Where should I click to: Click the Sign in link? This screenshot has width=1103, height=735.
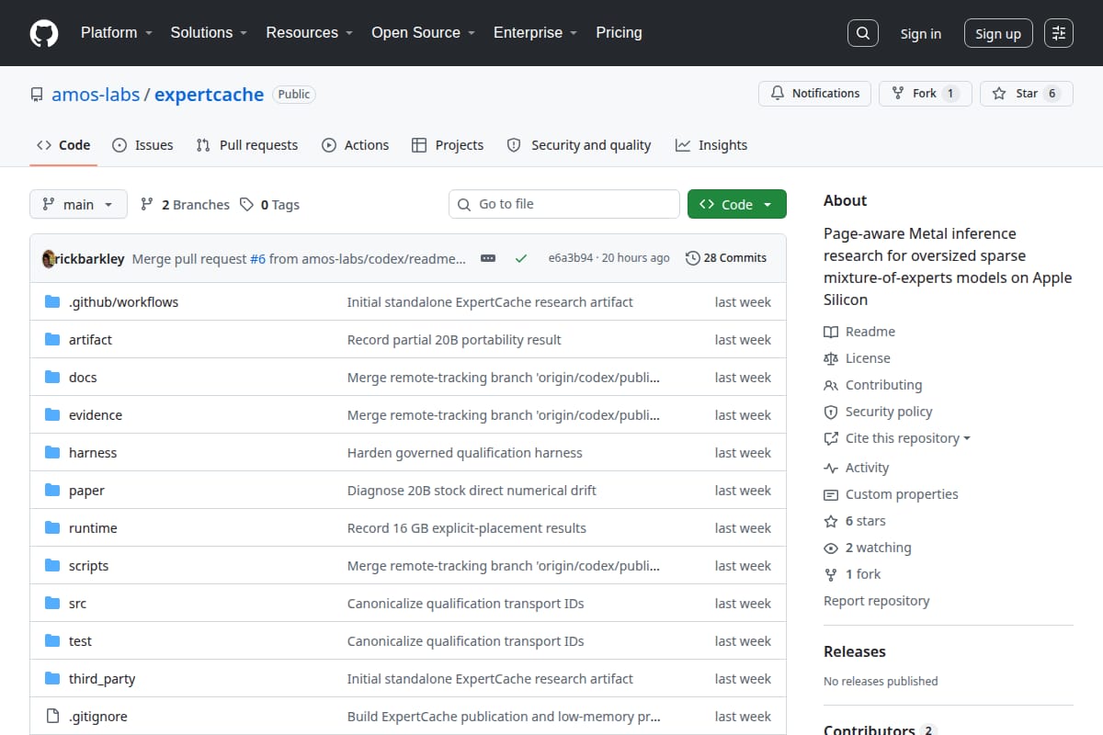click(x=921, y=33)
